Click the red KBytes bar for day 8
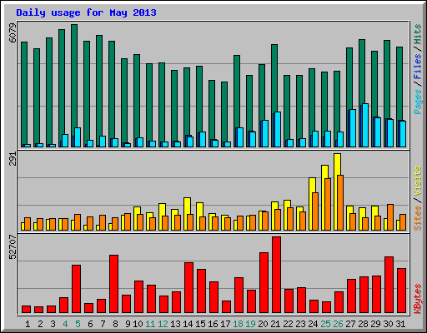 click(113, 284)
